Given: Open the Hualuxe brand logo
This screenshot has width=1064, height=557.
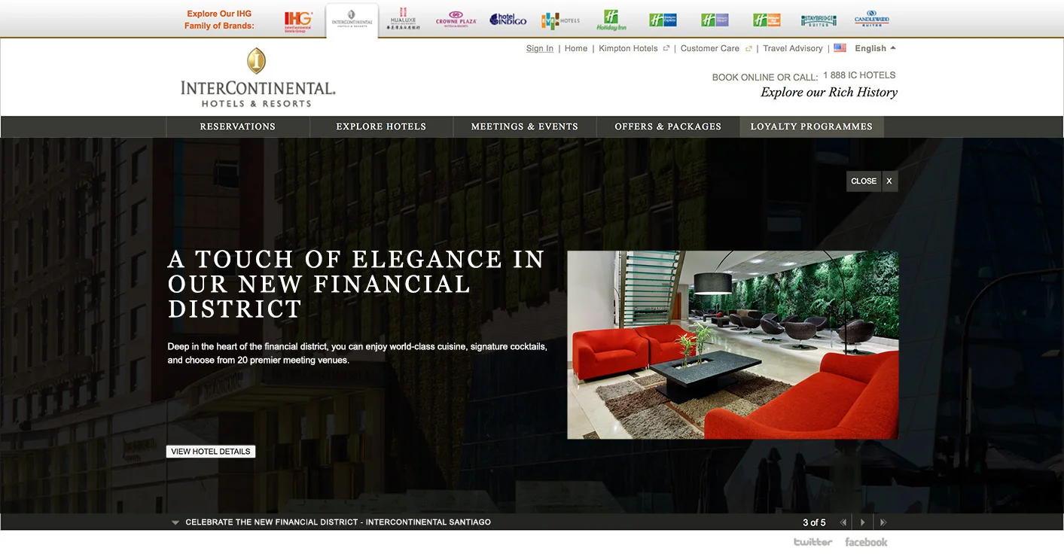Looking at the screenshot, I should [403, 20].
